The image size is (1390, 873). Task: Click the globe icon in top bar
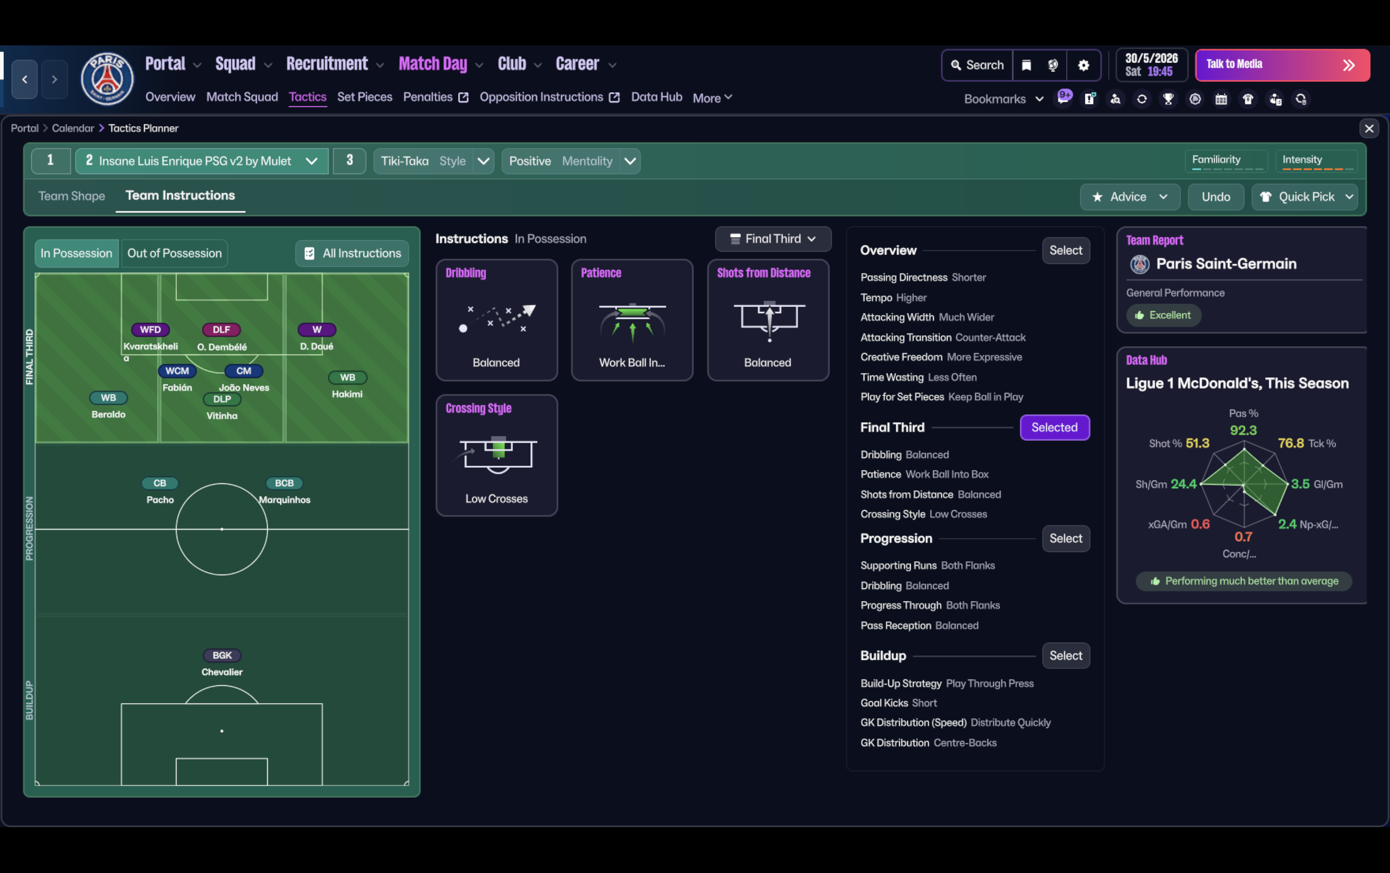pyautogui.click(x=1053, y=65)
